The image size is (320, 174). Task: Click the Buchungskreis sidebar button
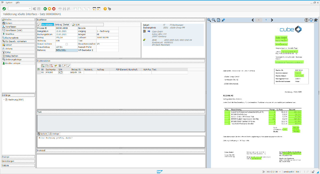pos(18,38)
